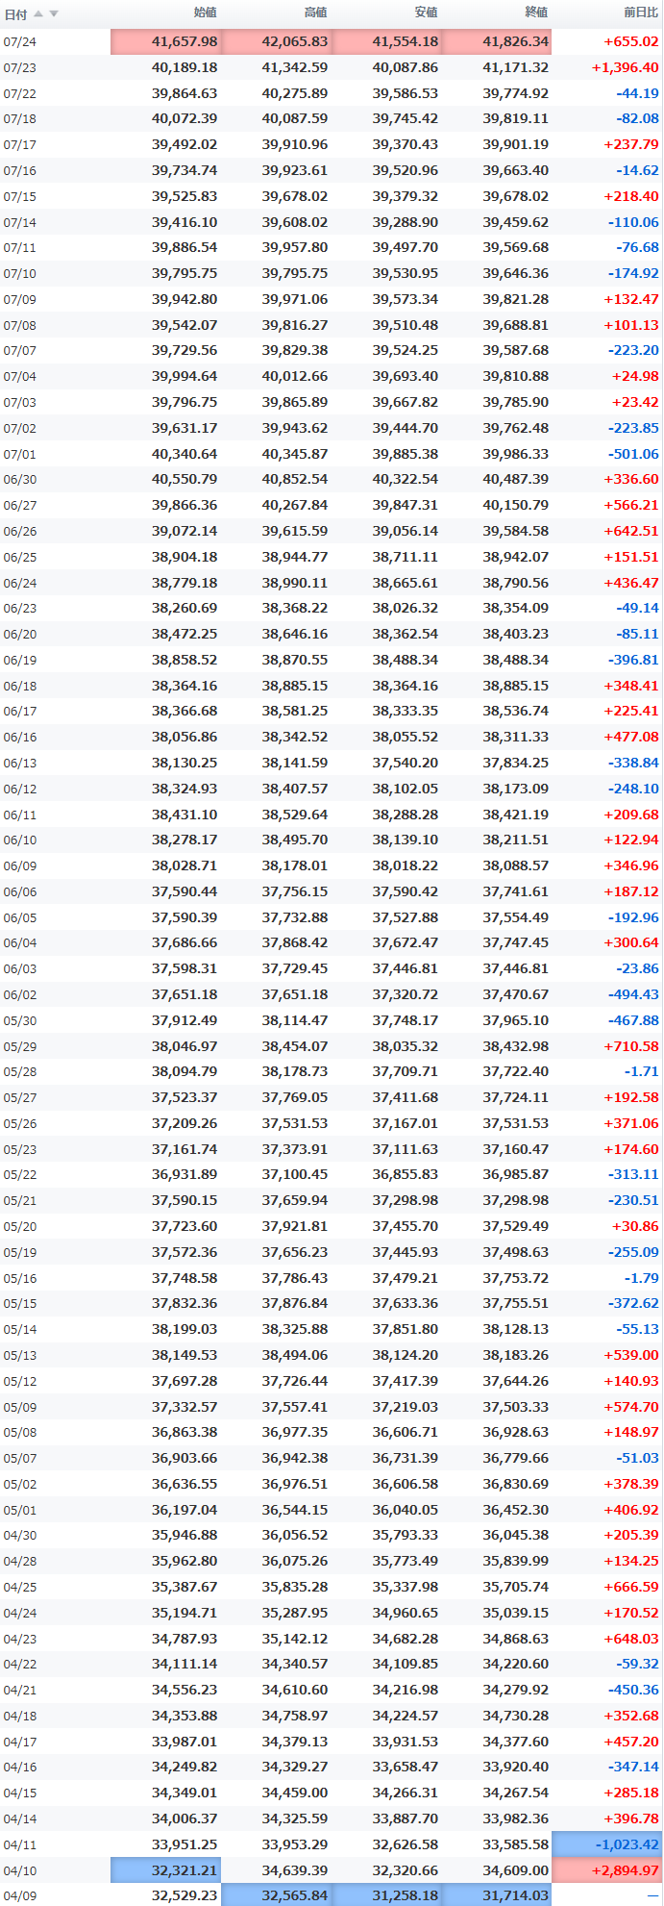664x1906 pixels.
Task: Select the 06/05 date cell
Action: [20, 917]
